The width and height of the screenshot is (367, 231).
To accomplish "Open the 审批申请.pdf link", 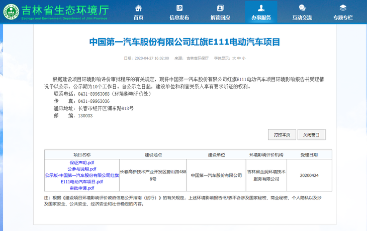I will (81, 188).
